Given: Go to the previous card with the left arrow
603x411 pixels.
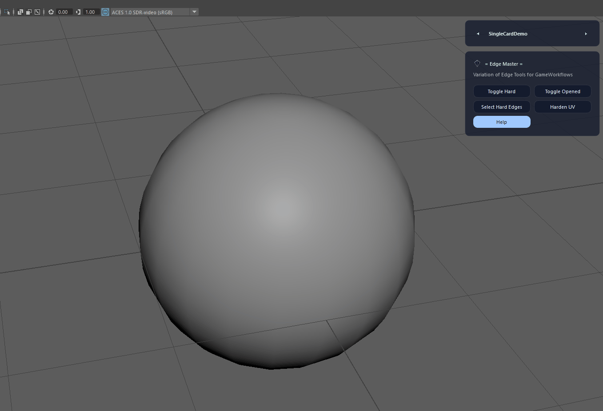Looking at the screenshot, I should click(478, 34).
